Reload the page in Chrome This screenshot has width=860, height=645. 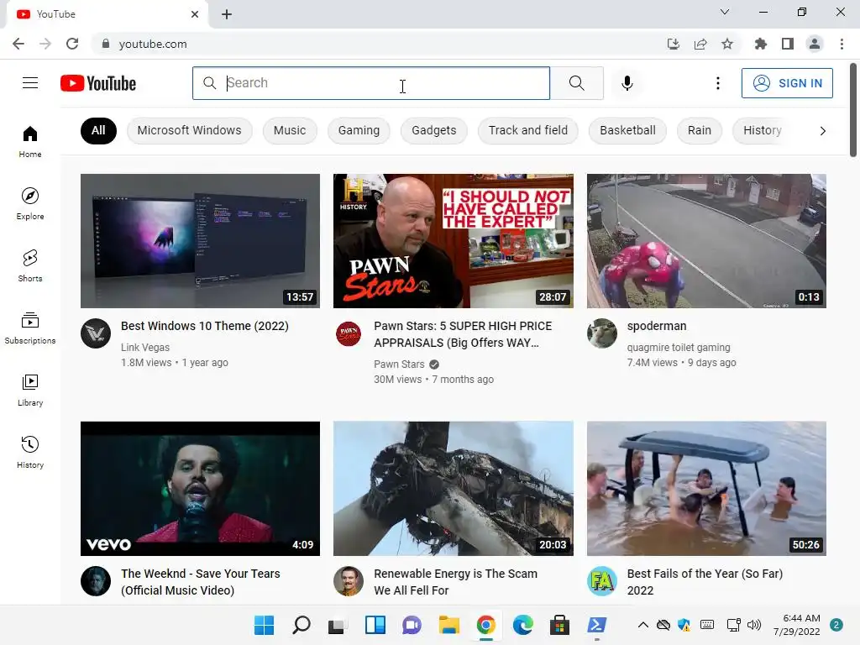click(x=72, y=44)
